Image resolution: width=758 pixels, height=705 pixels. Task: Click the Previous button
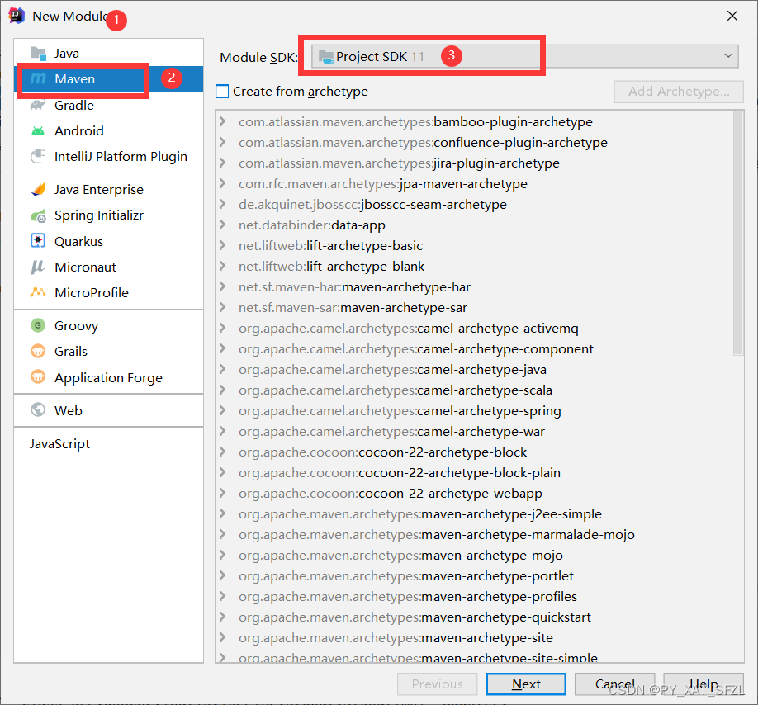pos(437,684)
